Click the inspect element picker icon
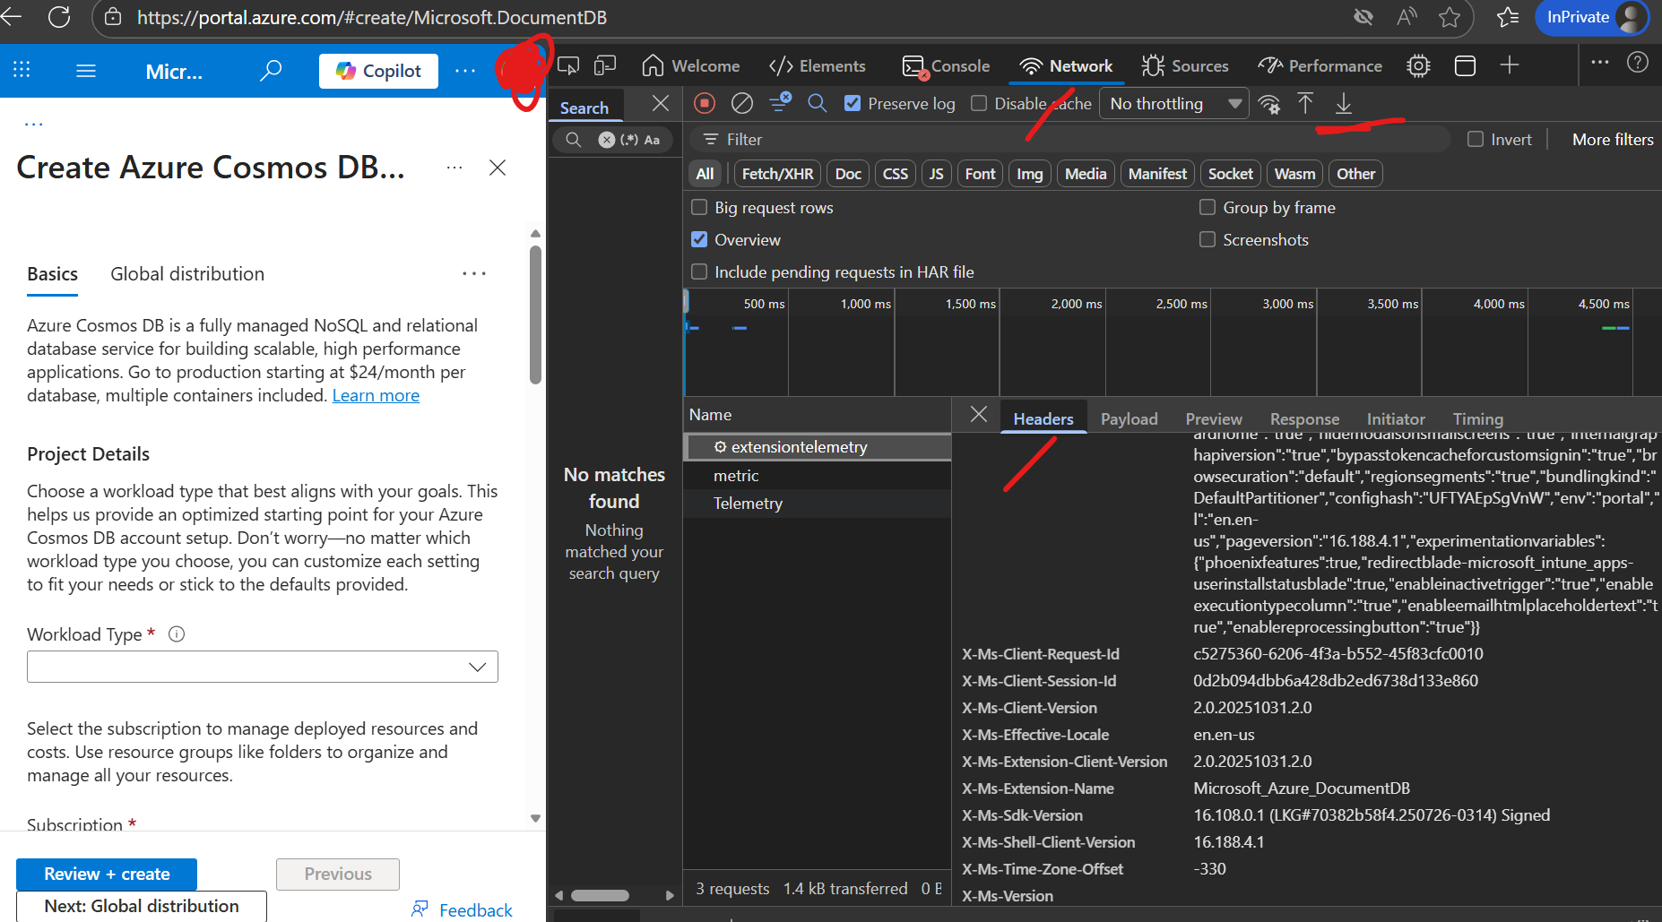Screen dimensions: 1662x922 tap(568, 65)
